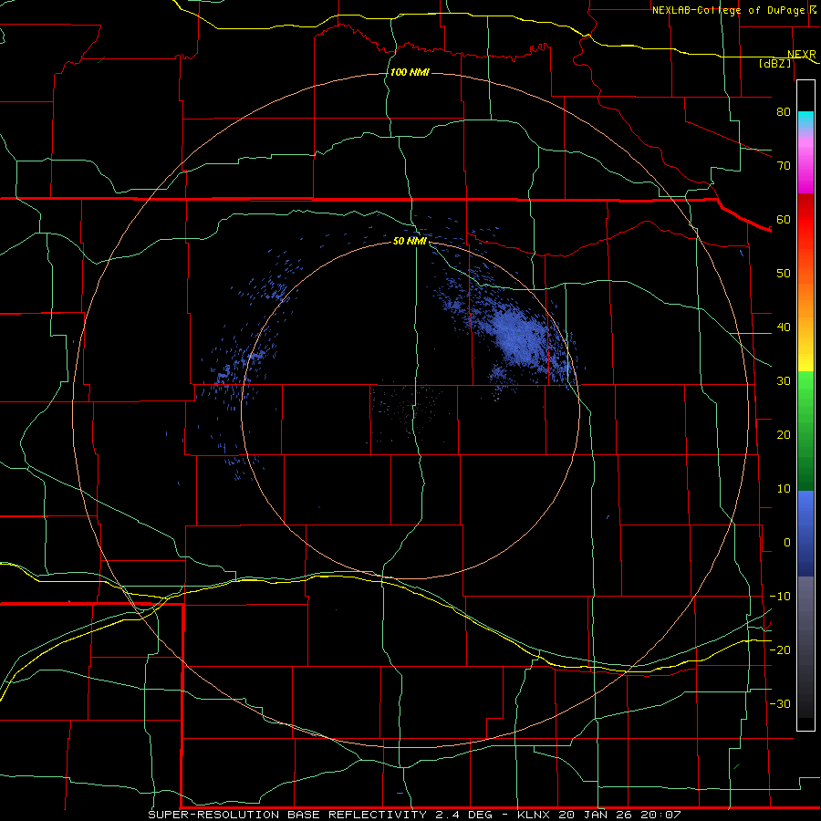Screen dimensions: 821x821
Task: Click the -20 dBZ scale value
Action: coord(780,650)
